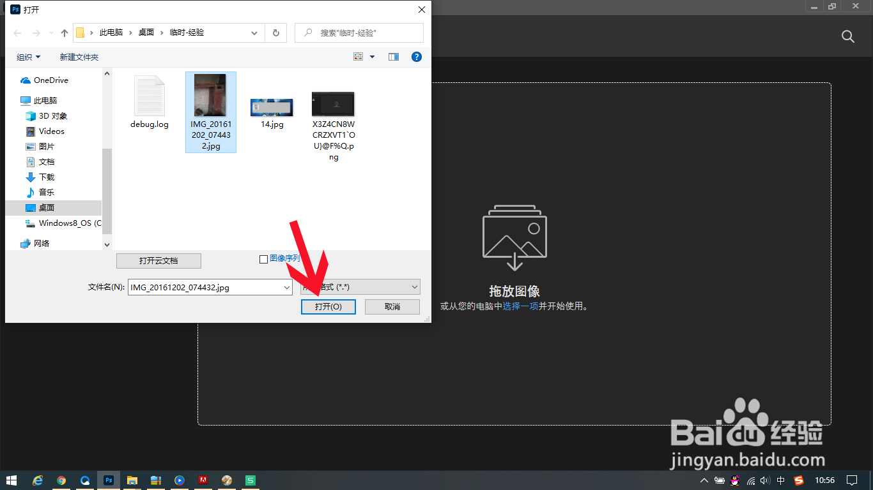Click the refresh icon next to address bar

(x=275, y=33)
